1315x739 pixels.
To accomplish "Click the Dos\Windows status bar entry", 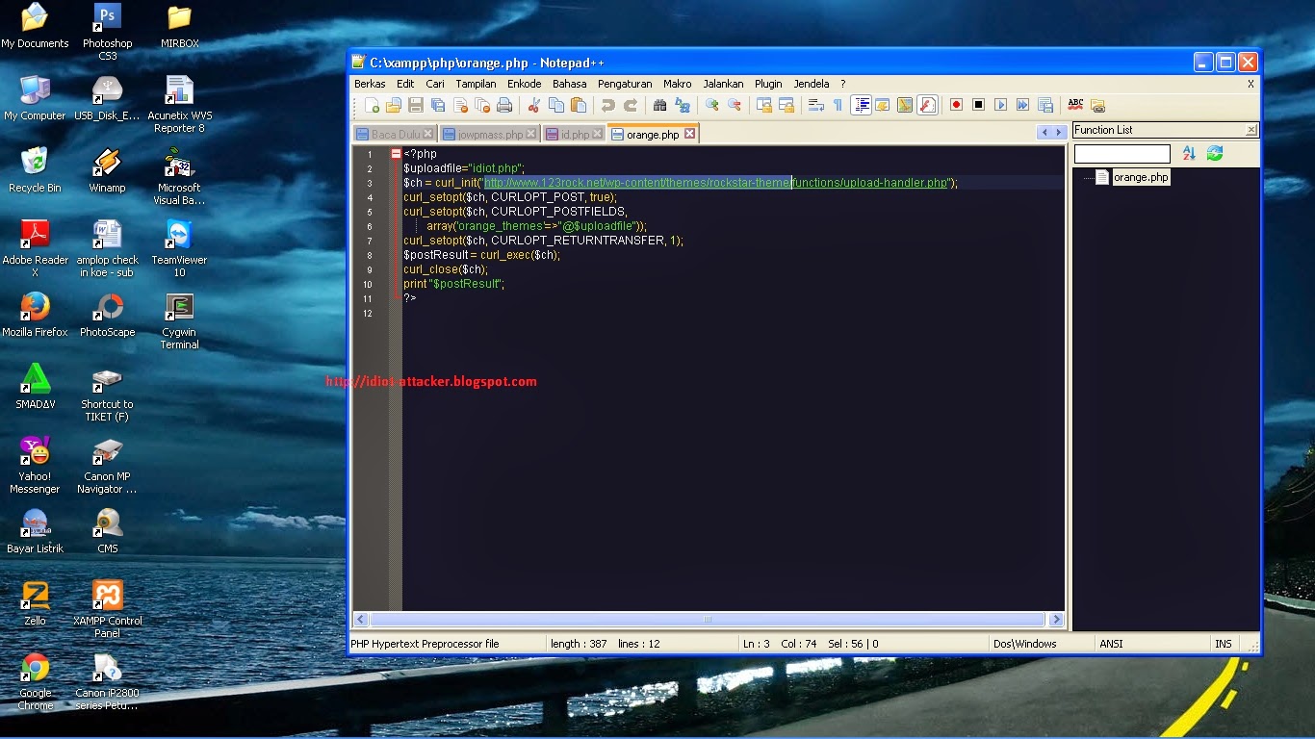I will [x=1024, y=644].
